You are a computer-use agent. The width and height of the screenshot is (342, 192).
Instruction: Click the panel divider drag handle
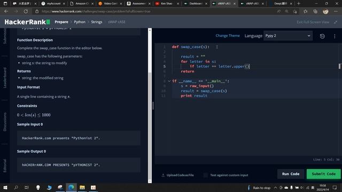tap(153, 106)
